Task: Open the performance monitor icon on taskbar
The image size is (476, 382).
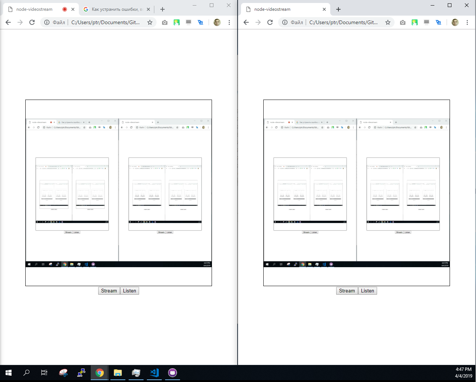Action: coord(136,373)
